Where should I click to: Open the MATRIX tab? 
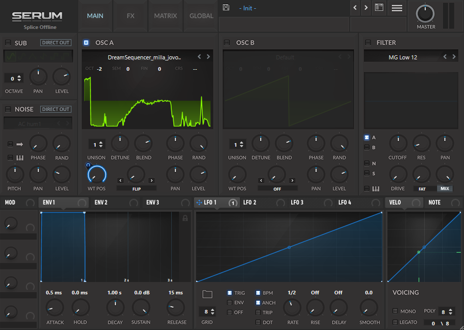pyautogui.click(x=166, y=16)
